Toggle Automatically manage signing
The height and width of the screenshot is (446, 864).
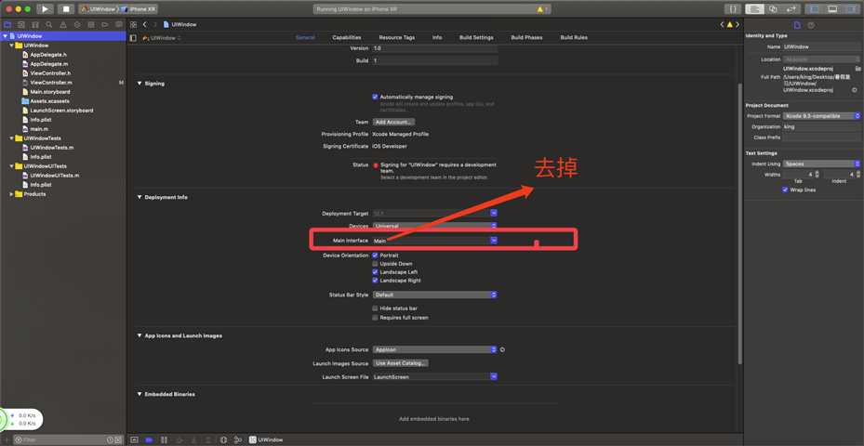[x=375, y=97]
